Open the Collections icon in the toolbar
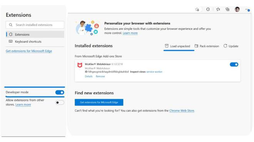The image size is (254, 142). (x=227, y=9)
